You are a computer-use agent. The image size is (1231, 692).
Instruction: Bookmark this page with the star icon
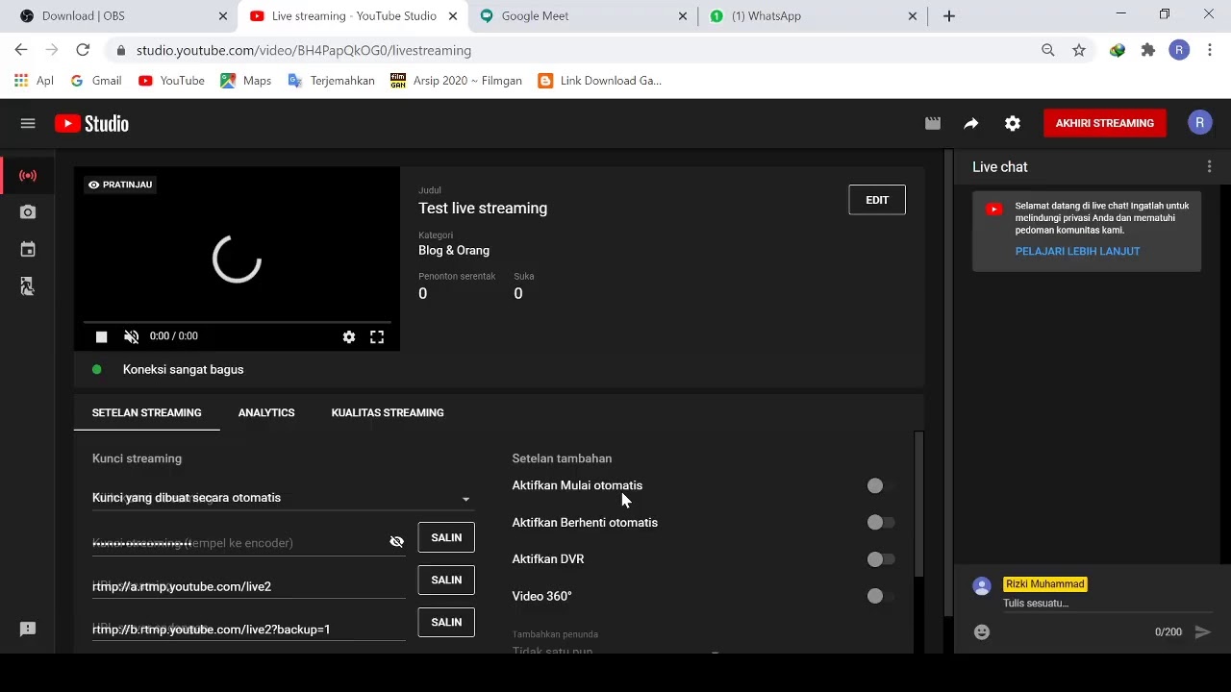(1079, 50)
